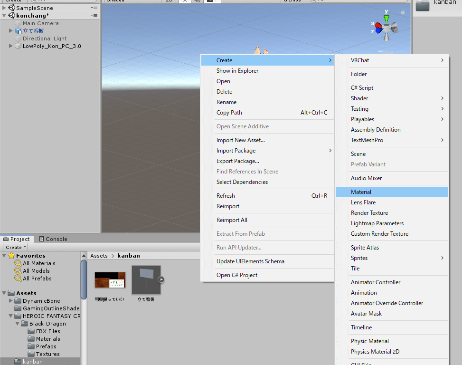
Task: Click the prefab cube icon beside 立て看板
Action: [18, 30]
